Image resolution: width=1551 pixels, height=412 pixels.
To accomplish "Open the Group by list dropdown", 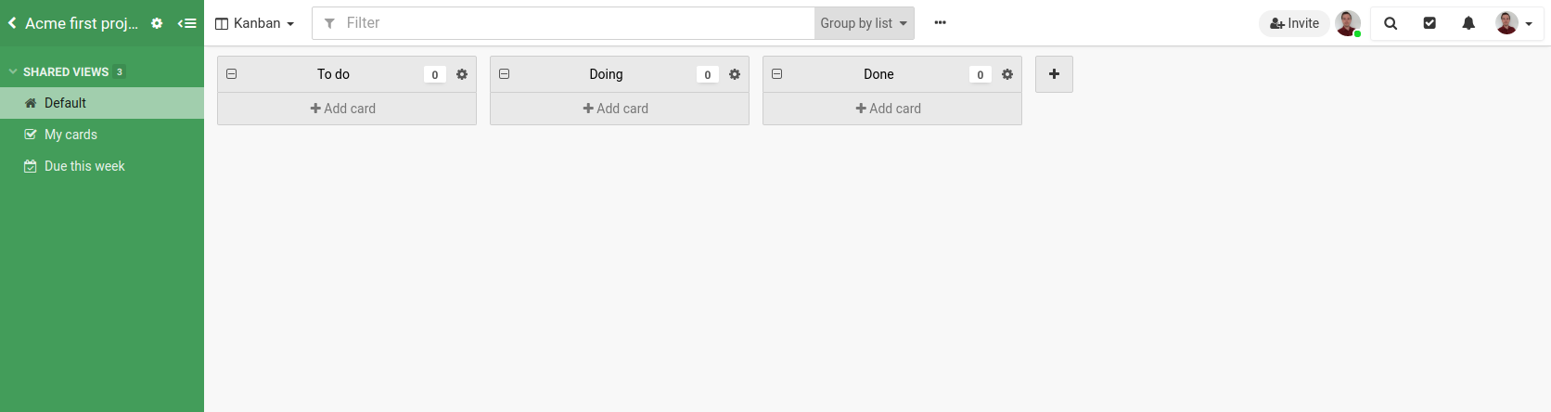I will point(864,23).
